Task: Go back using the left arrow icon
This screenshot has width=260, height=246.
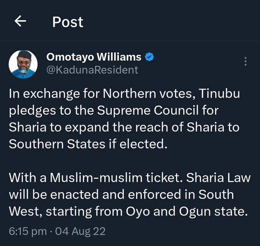Action: (x=20, y=21)
